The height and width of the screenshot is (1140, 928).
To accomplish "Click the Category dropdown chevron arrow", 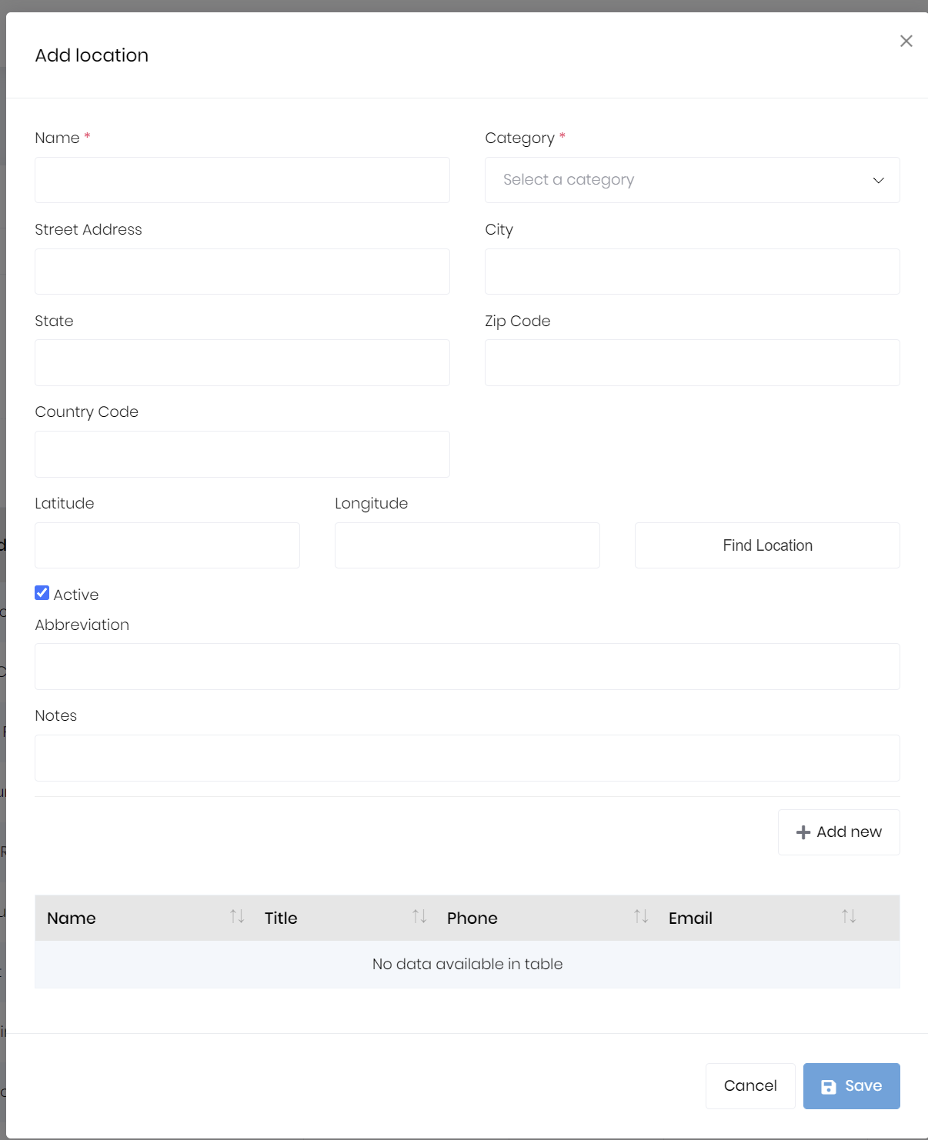I will [x=878, y=180].
